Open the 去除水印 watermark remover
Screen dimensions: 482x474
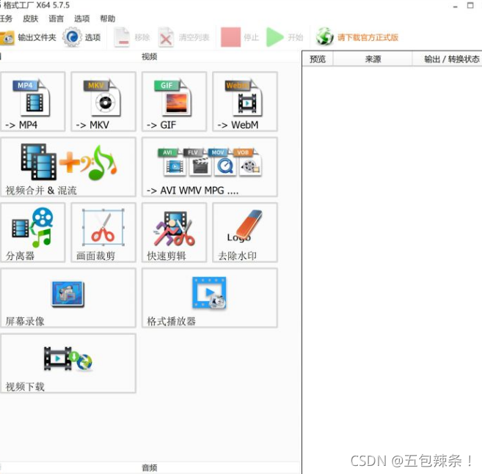pos(245,232)
